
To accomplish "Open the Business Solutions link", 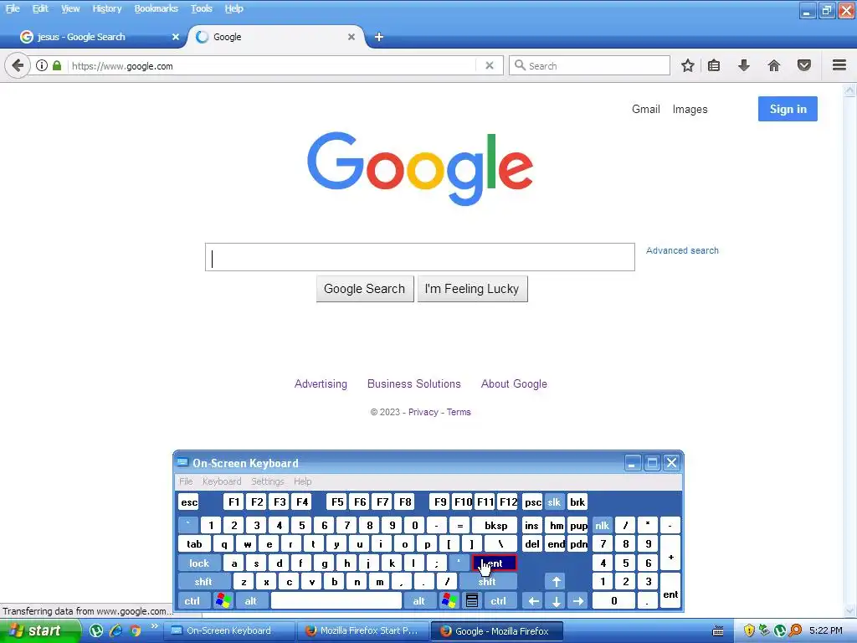I will [413, 383].
